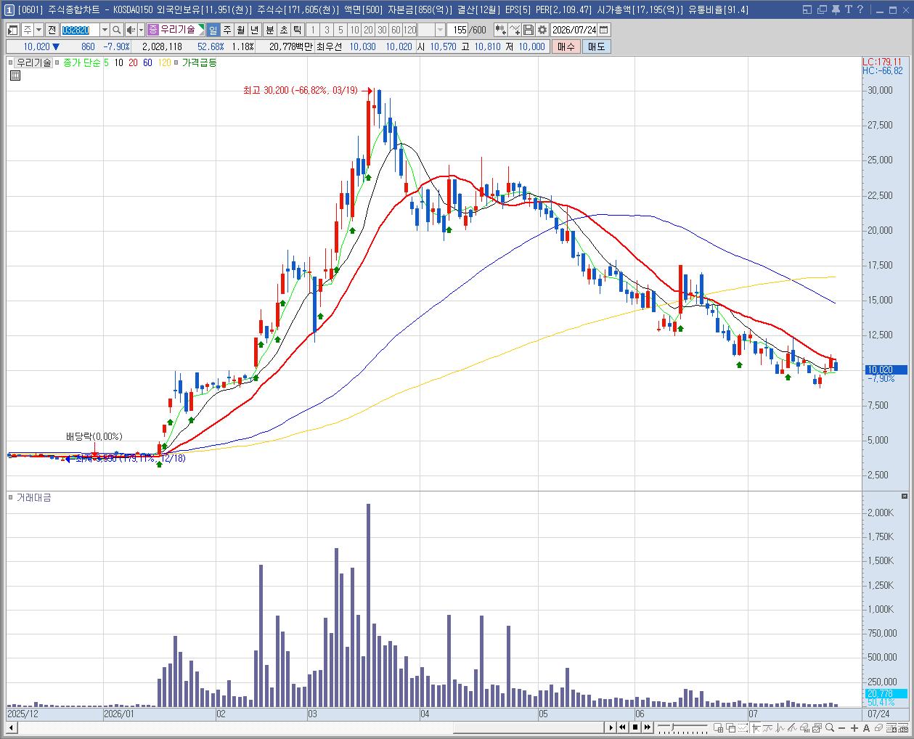Viewport: 914px width, 739px height.
Task: Click the chart region add icon at bottom
Action: tap(718, 728)
